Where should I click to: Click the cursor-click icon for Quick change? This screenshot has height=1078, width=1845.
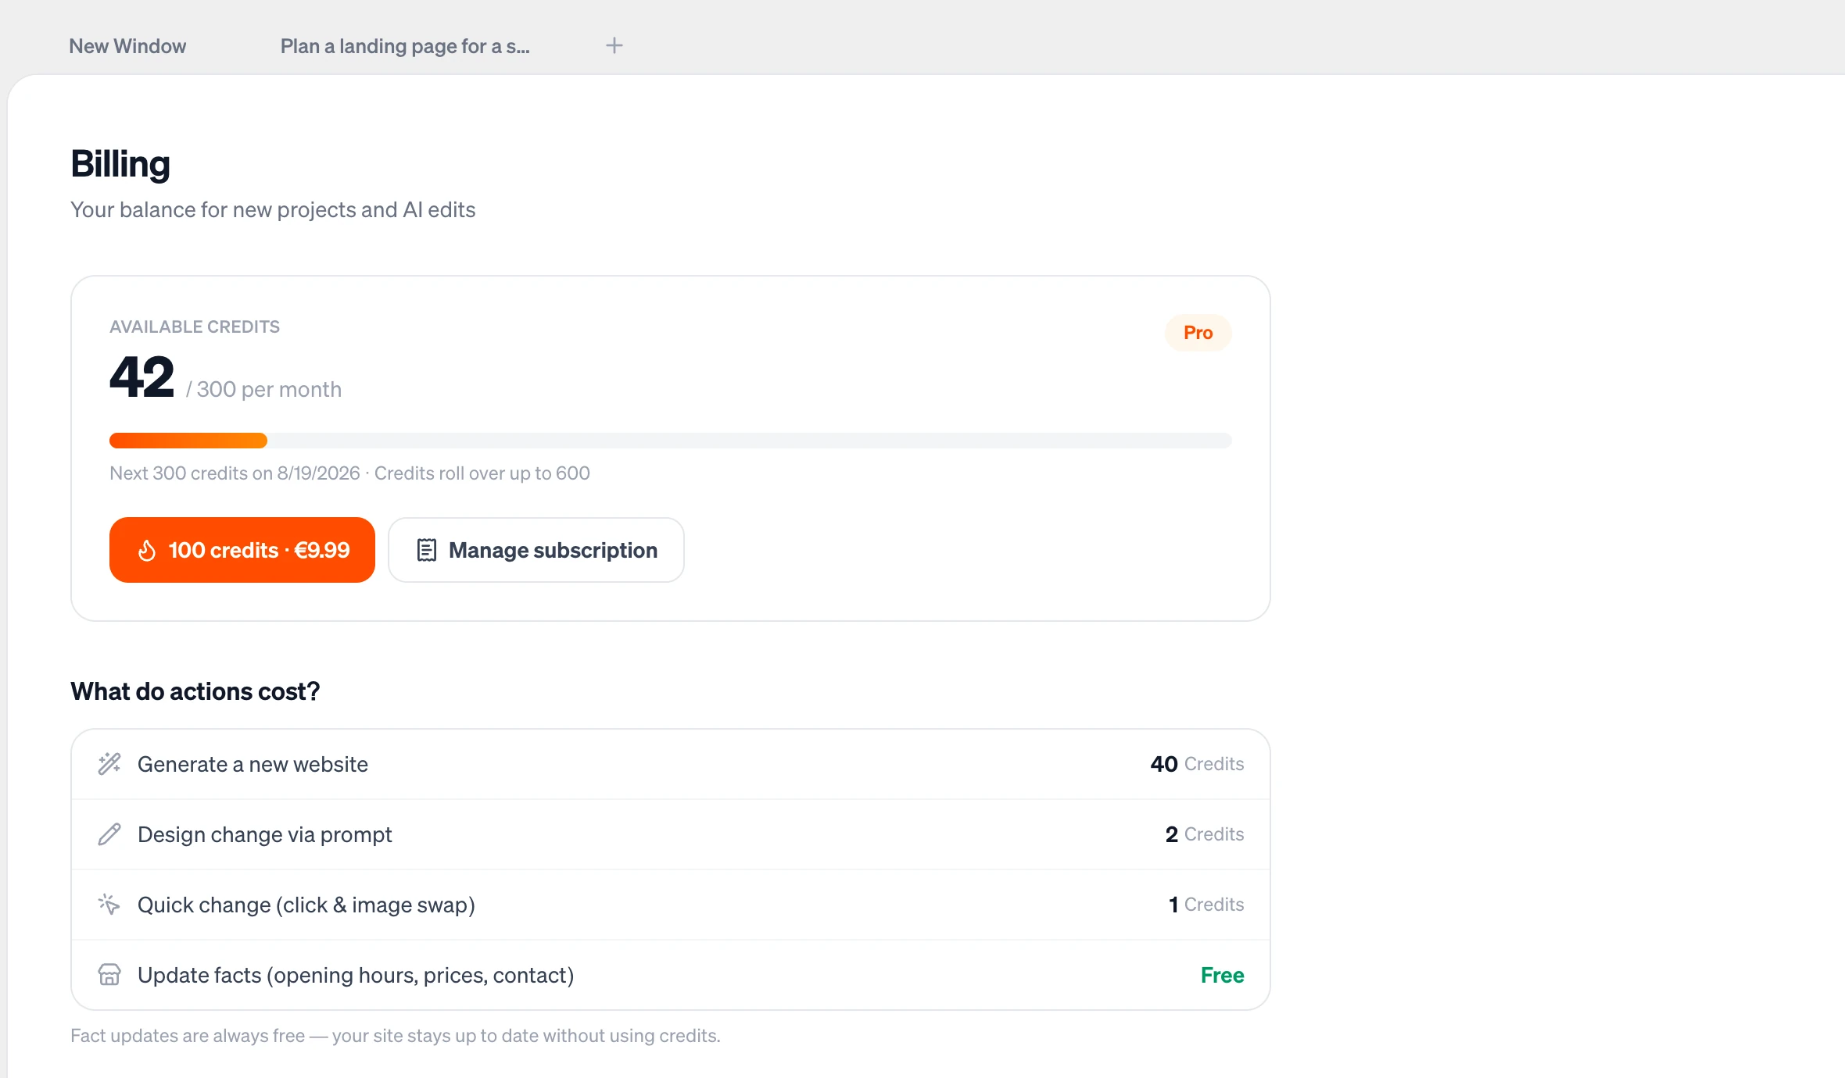(109, 905)
